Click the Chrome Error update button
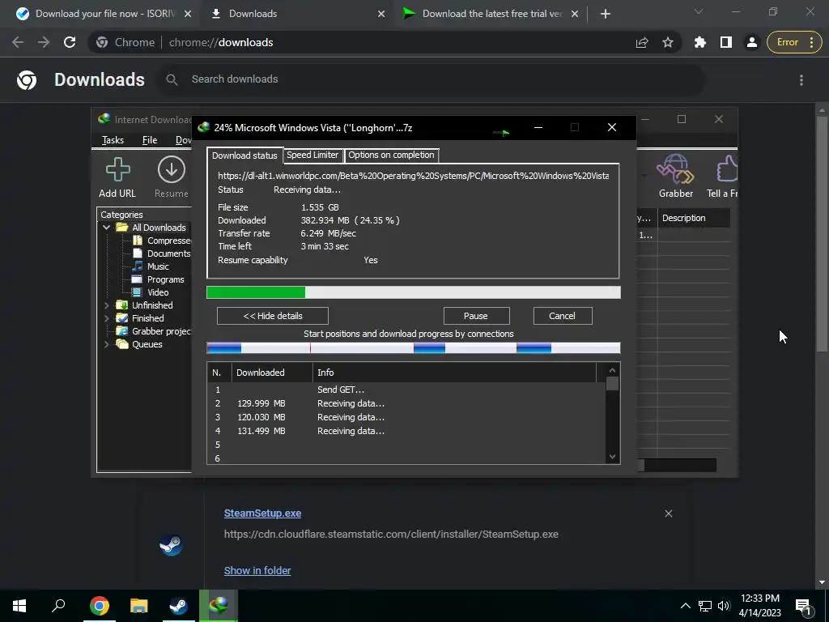Image resolution: width=829 pixels, height=622 pixels. [x=794, y=42]
